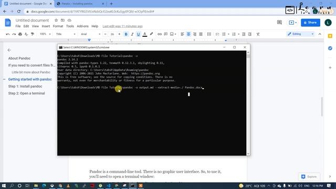Viewport: 336px width, 189px height.
Task: Toggle Underline formatting
Action: 139,34
